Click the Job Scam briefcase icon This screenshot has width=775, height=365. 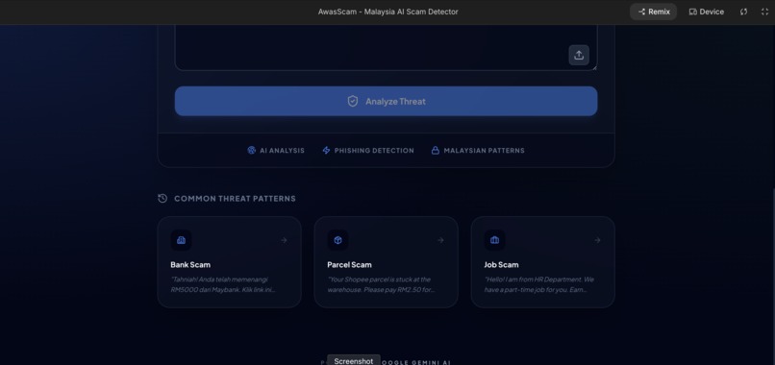tap(495, 240)
